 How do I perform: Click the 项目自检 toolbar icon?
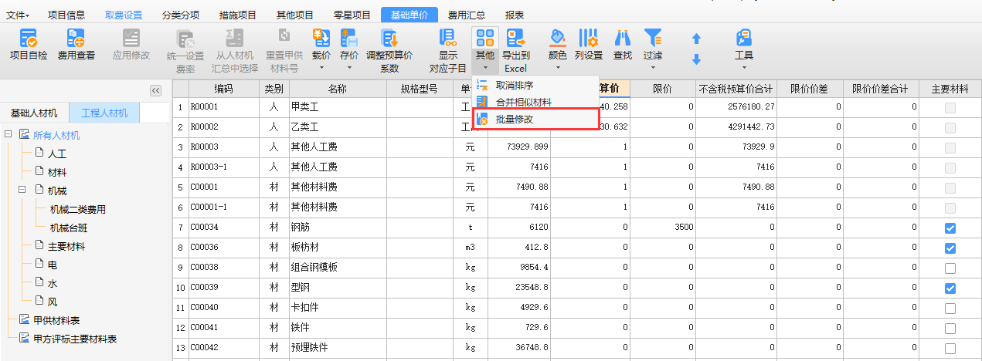[x=28, y=39]
